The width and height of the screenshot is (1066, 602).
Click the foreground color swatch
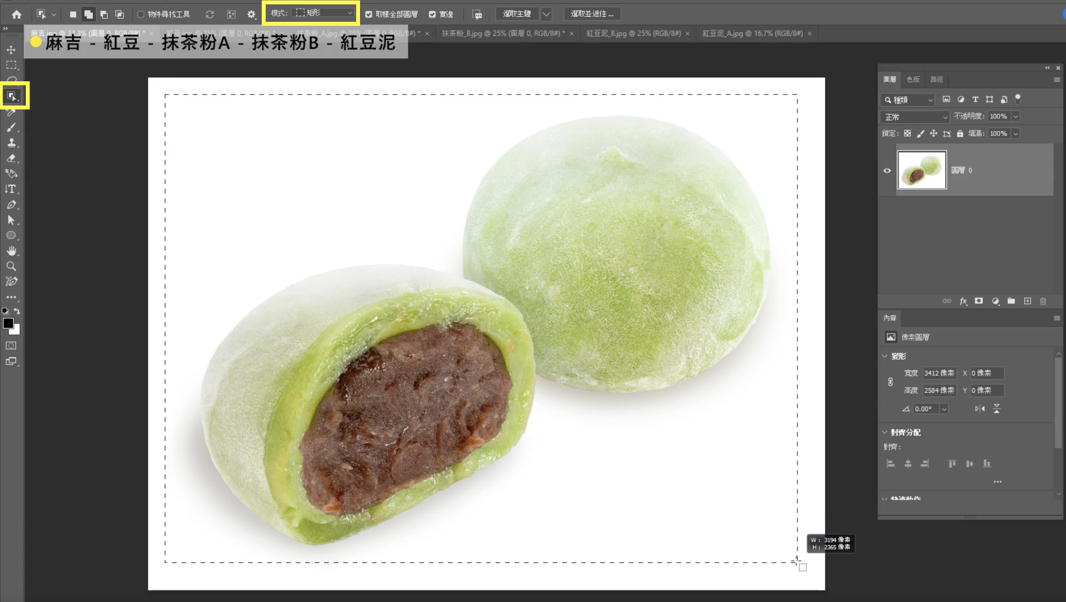pos(8,323)
